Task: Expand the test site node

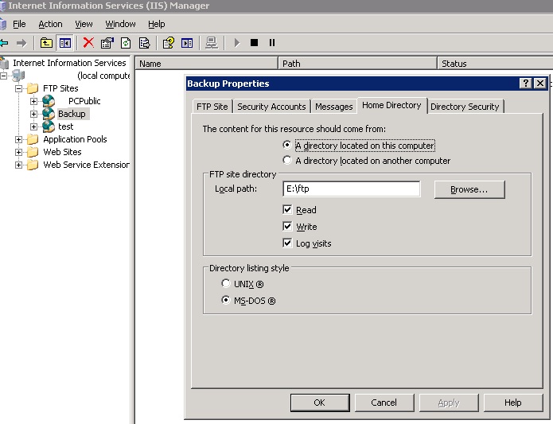Action: tap(33, 127)
